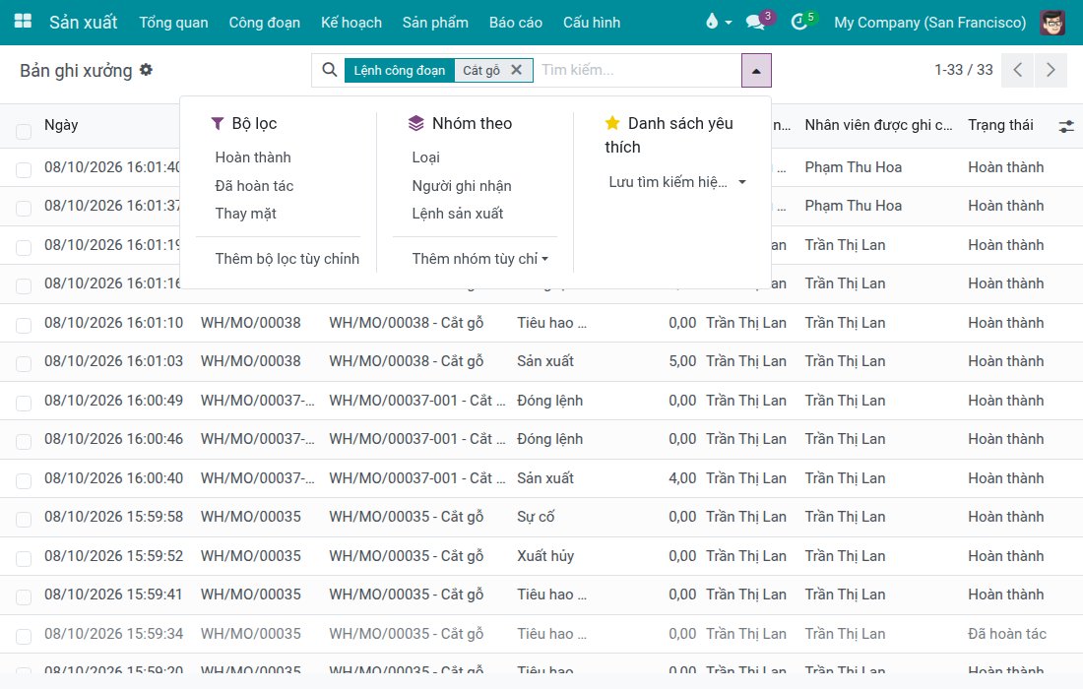The height and width of the screenshot is (689, 1083).
Task: Collapse the search options panel toggle
Action: 756,71
